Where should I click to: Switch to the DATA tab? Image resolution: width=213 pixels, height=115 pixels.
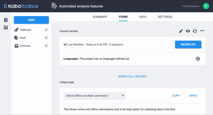pos(142,17)
